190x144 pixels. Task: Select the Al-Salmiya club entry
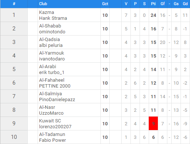pyautogui.click(x=50, y=94)
